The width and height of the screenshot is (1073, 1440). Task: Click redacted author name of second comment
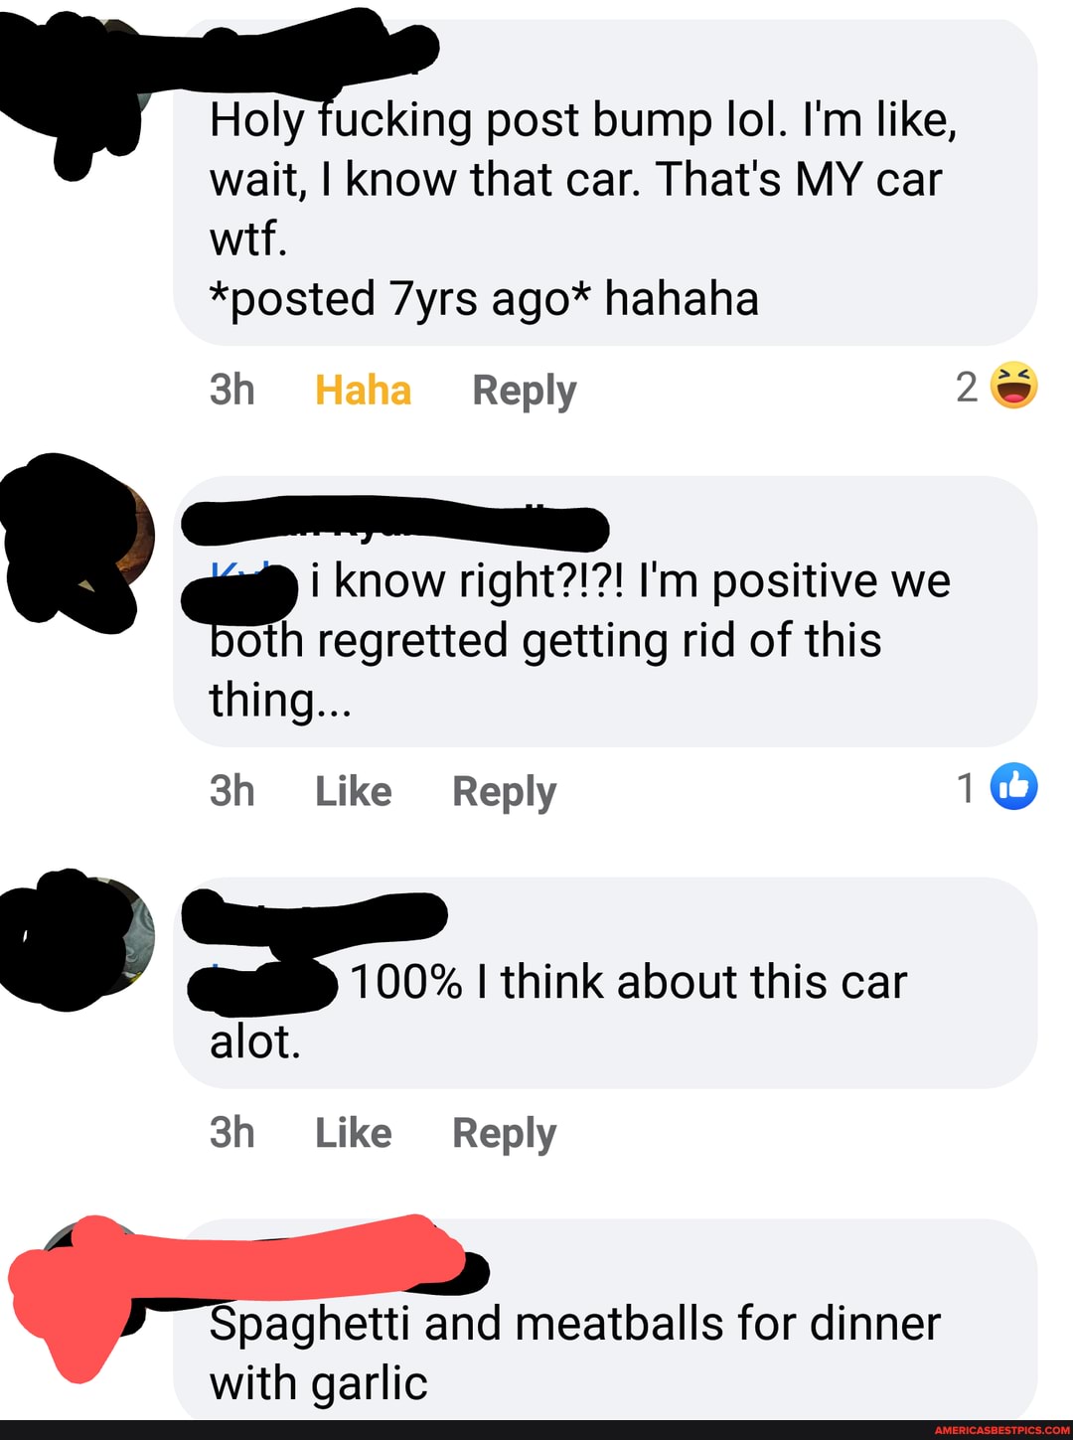(394, 523)
